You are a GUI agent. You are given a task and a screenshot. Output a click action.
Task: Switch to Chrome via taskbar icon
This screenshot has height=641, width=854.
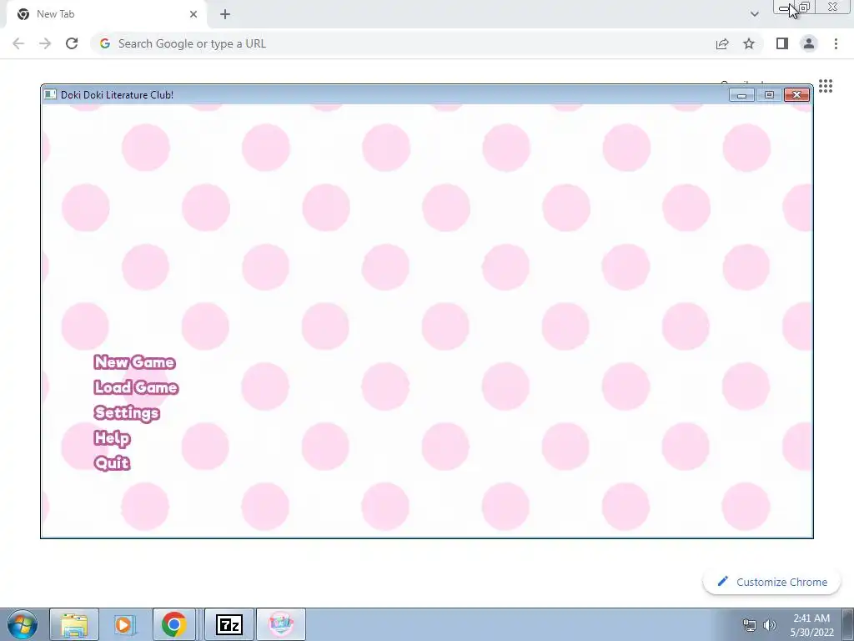click(173, 624)
